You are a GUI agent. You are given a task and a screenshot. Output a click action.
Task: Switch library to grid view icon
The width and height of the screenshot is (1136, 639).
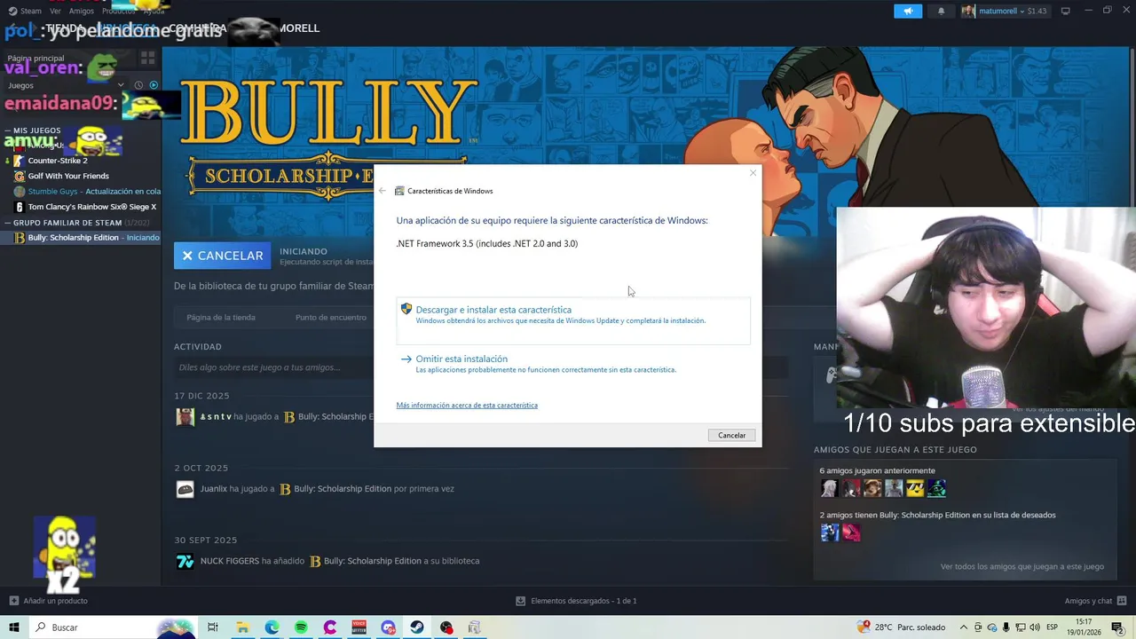[147, 58]
